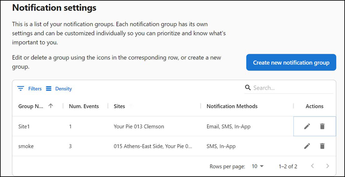Click '015 Athens-East Side' sites cell
Screen dimensions: 345x177
[x=153, y=146]
